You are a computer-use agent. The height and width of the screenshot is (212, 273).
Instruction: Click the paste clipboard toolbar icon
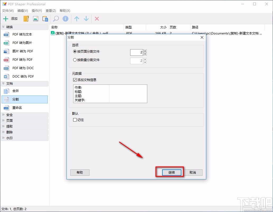[45, 19]
